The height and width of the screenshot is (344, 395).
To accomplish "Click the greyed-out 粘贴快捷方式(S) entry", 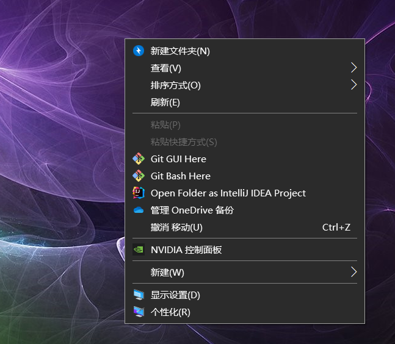I will (245, 142).
